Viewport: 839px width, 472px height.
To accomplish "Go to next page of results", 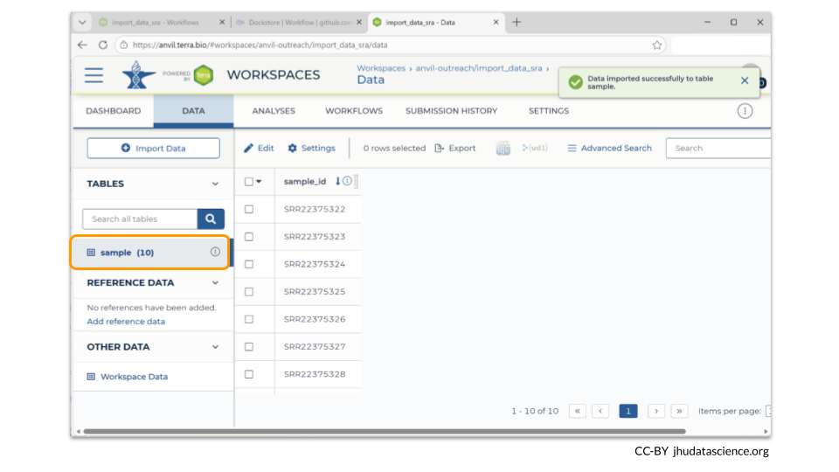I will coord(656,411).
